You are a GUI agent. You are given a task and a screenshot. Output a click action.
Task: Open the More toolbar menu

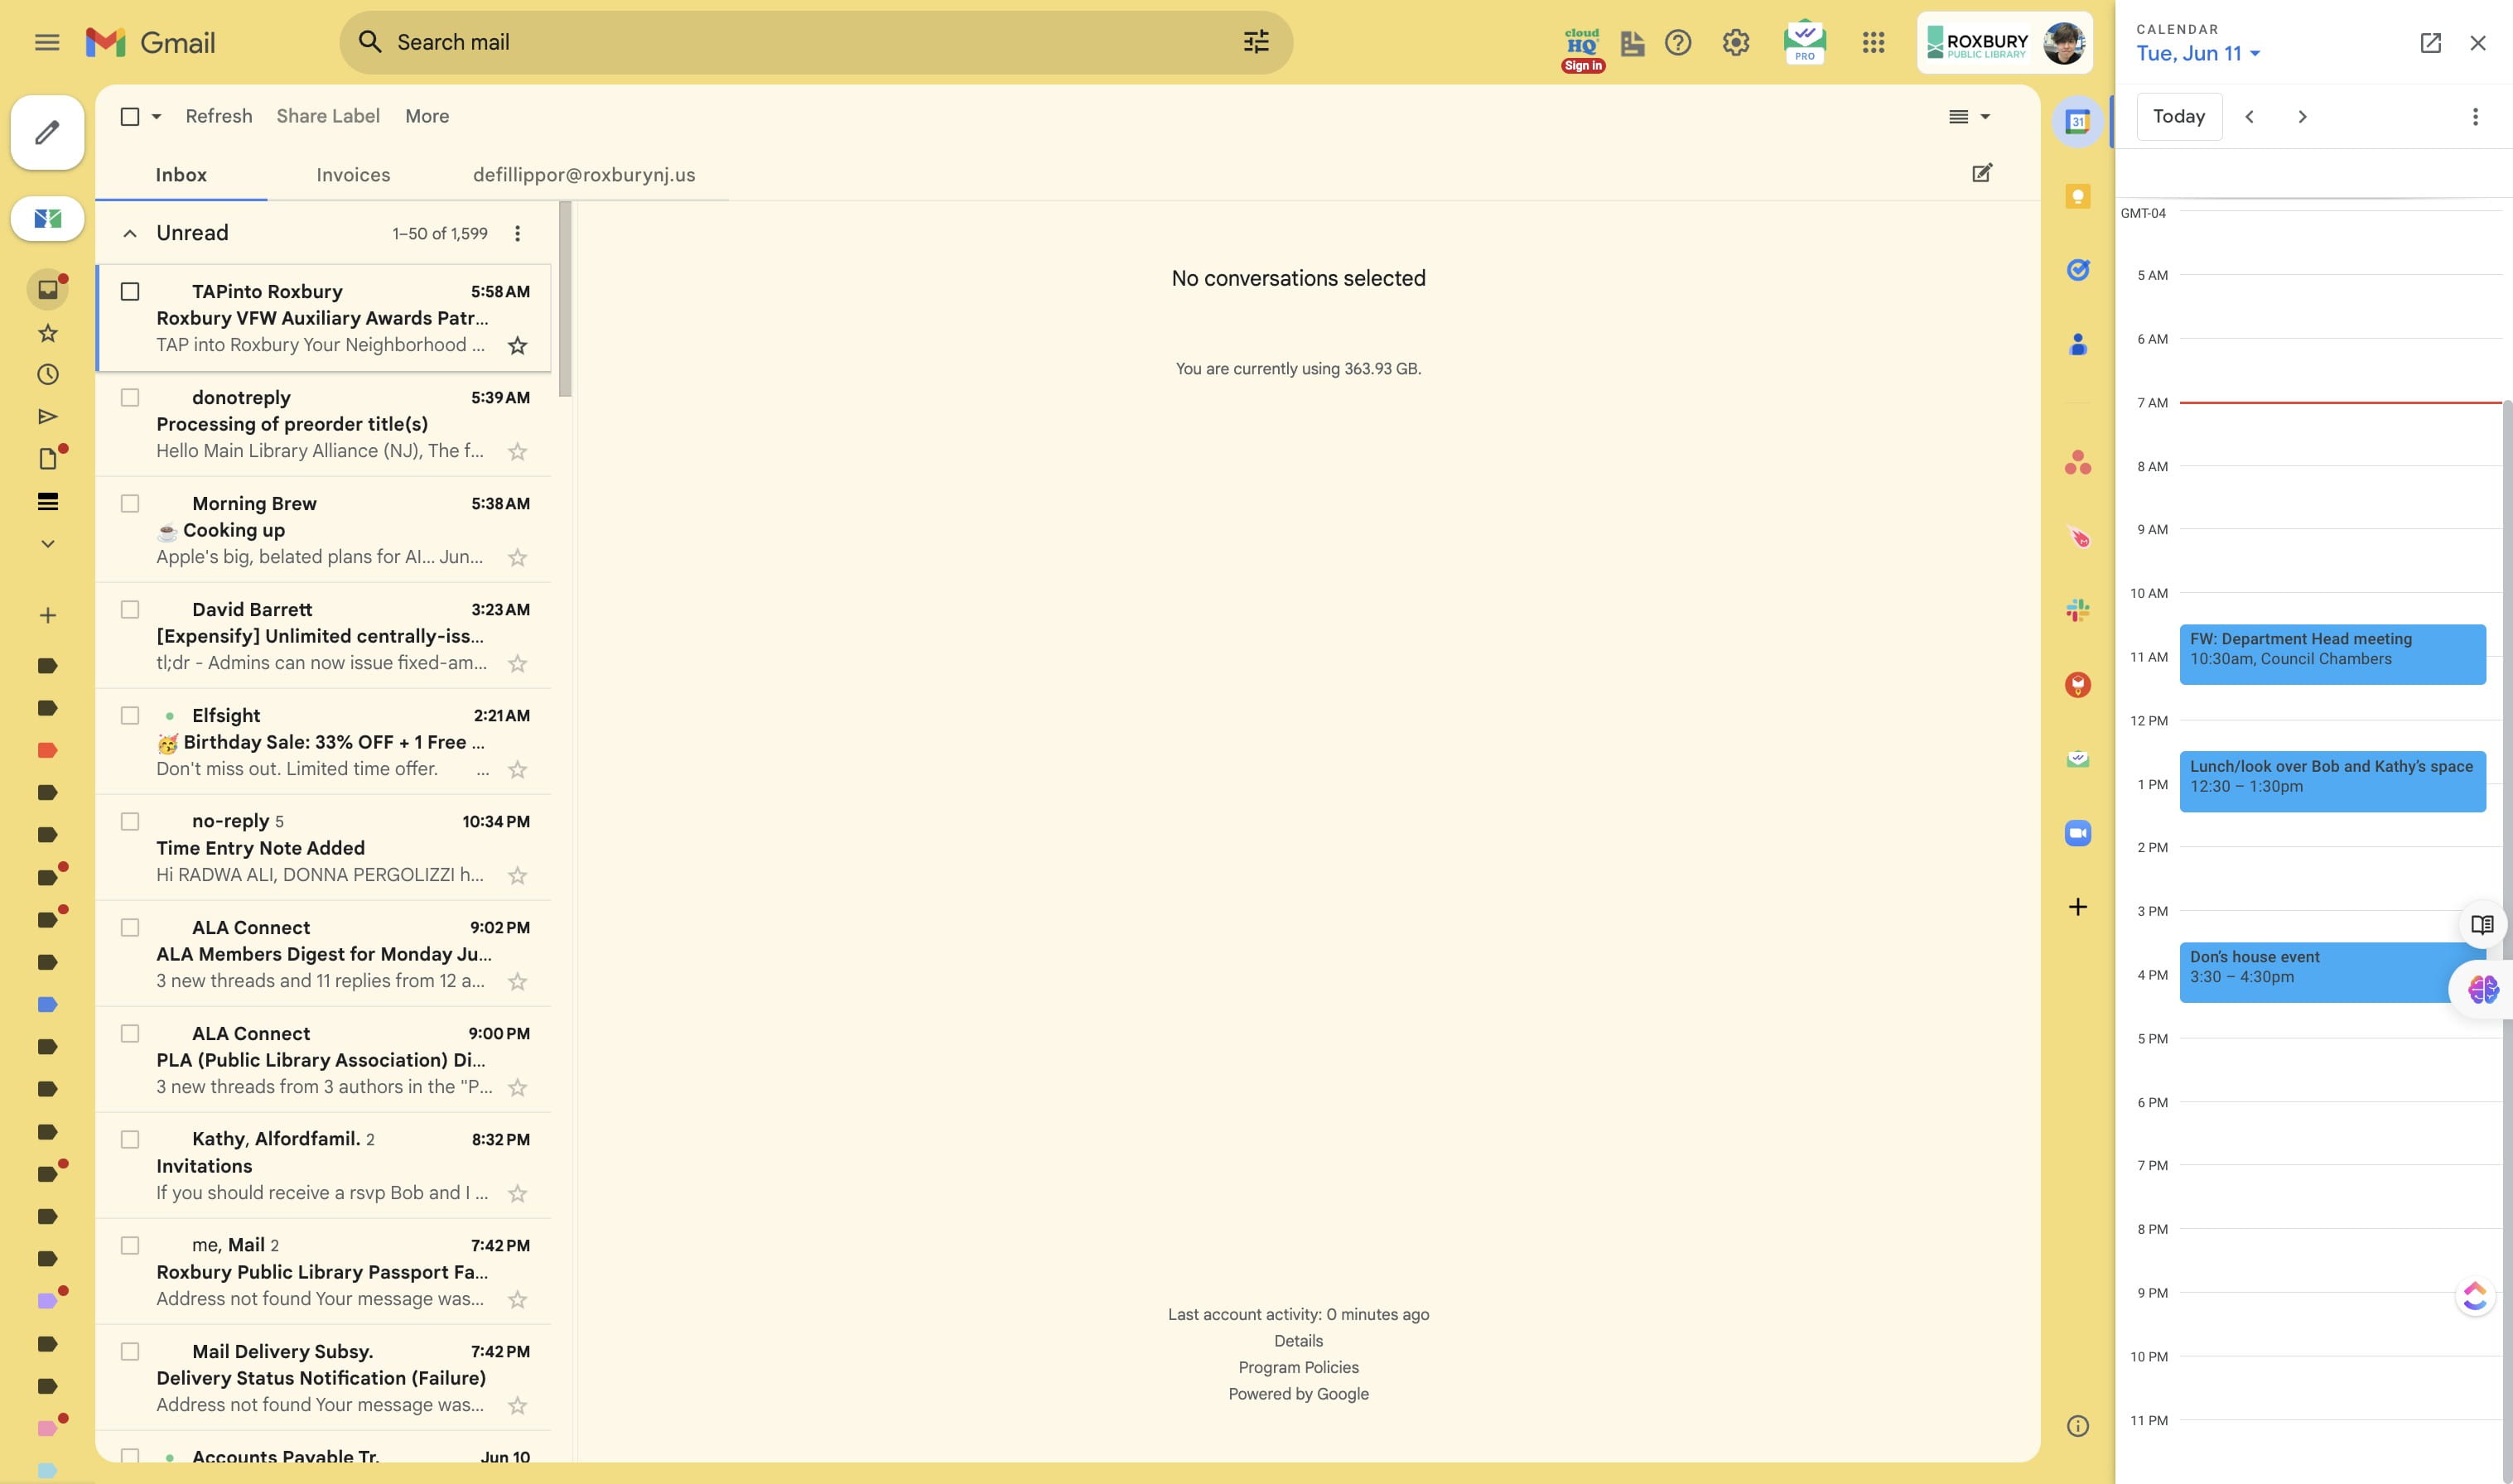point(427,117)
